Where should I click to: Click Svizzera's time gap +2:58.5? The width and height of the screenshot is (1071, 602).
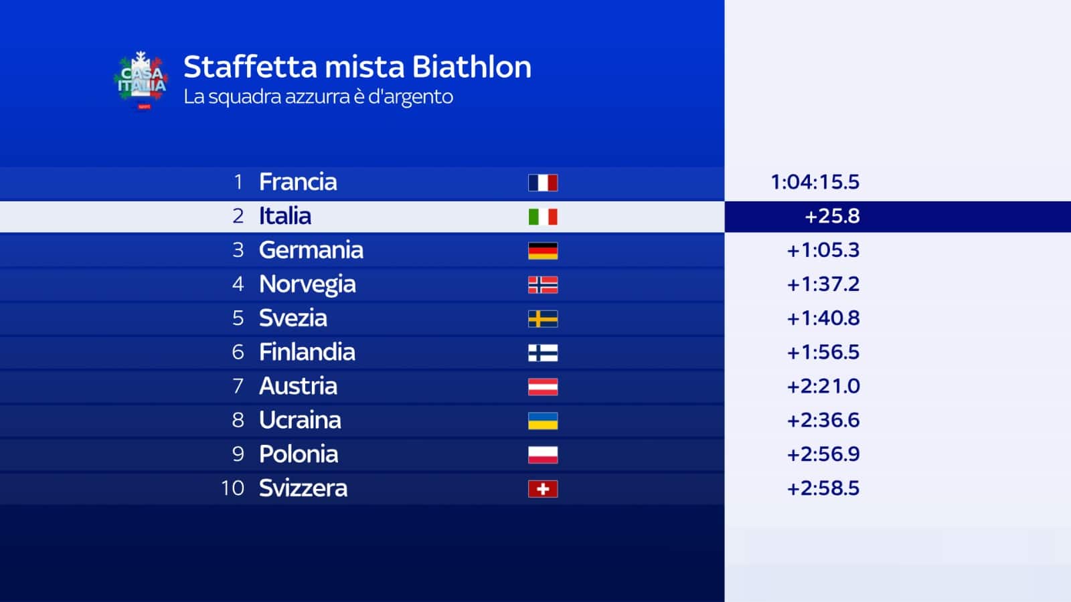[823, 488]
